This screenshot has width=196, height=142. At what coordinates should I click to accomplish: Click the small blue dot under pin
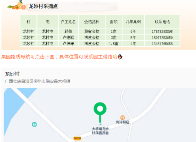point(100,125)
